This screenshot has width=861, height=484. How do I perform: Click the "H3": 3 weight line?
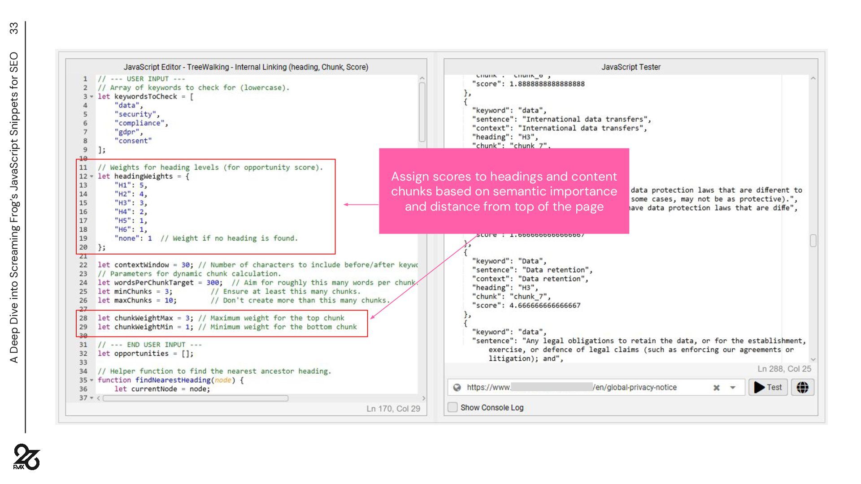coord(130,203)
